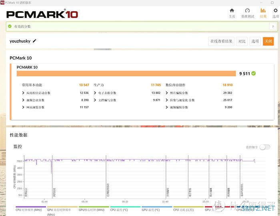Expand the rendering and visualization row (25 017)

click(199, 100)
